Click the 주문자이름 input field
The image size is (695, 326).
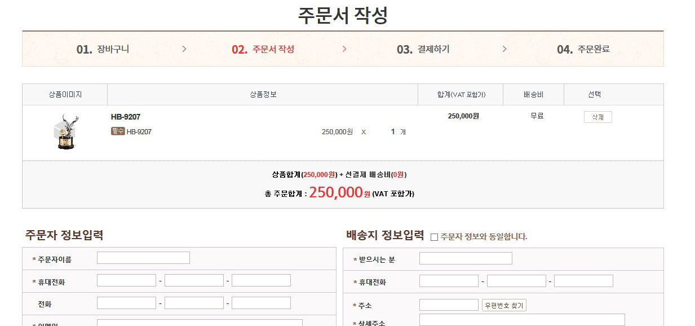tap(143, 258)
